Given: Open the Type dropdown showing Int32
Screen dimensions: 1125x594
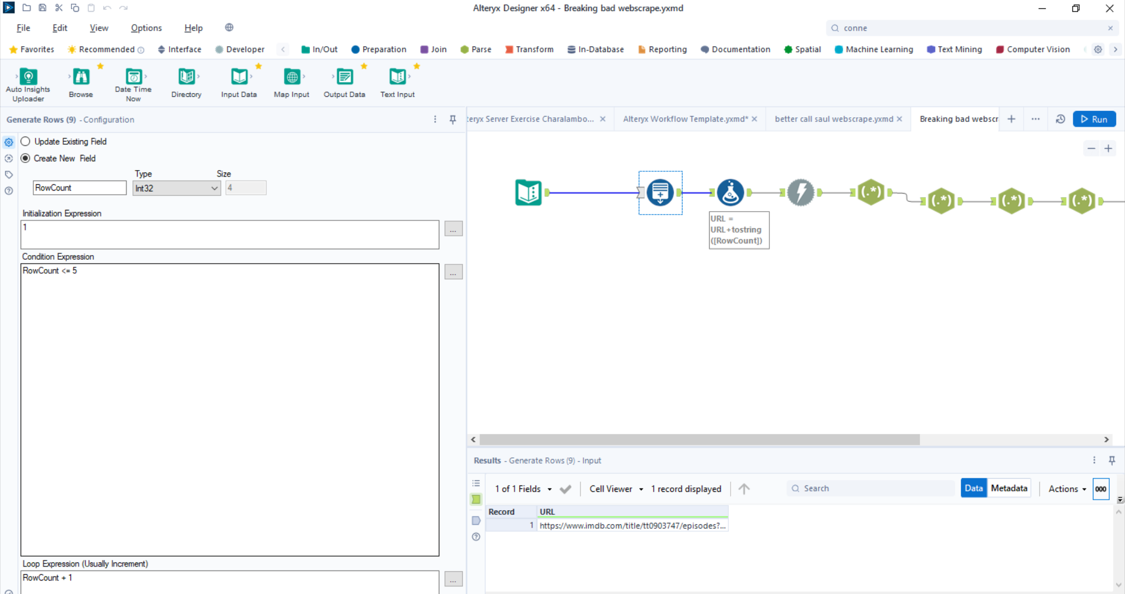Looking at the screenshot, I should coord(176,188).
